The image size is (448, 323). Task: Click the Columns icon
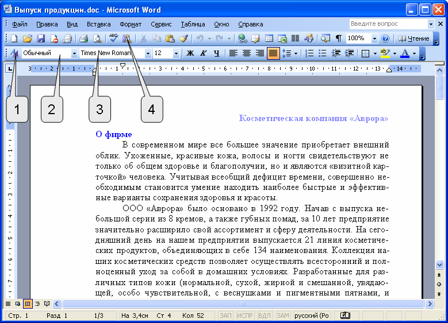tap(295, 38)
